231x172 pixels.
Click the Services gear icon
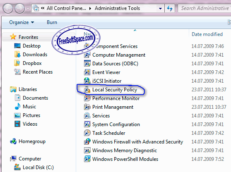pos(87,116)
